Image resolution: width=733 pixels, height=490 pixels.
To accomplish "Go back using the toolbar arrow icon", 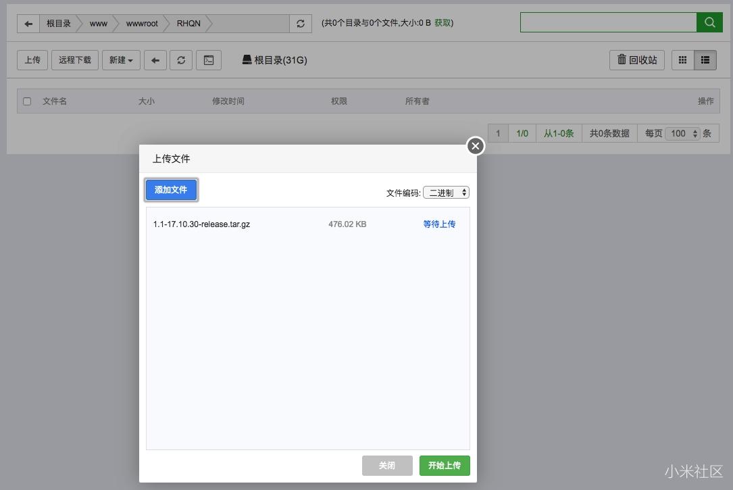I will (155, 59).
